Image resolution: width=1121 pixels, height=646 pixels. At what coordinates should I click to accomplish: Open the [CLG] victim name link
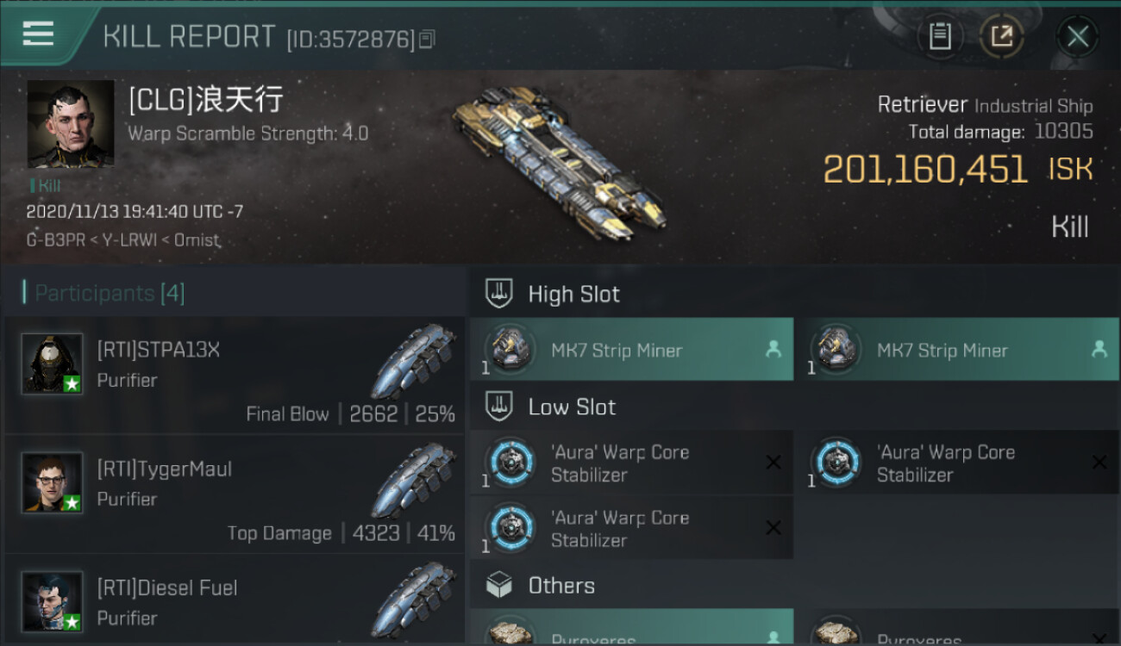[205, 100]
